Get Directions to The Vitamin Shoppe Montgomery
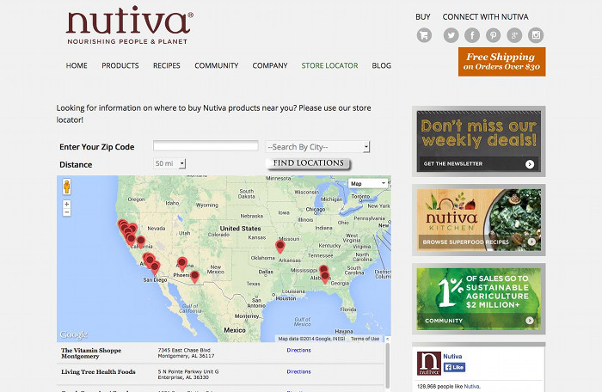Screen dimensions: 602x392 coord(298,350)
